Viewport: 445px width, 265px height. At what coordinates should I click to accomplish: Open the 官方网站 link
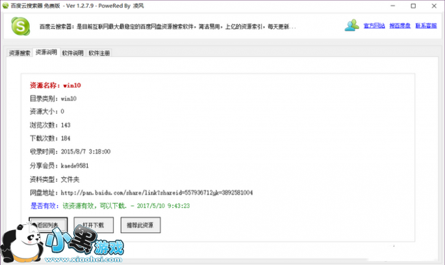click(374, 26)
